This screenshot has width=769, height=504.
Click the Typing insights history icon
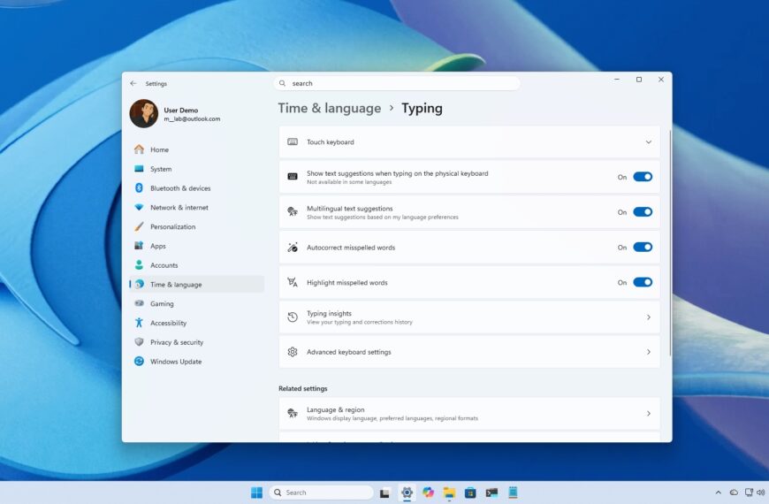pyautogui.click(x=293, y=317)
